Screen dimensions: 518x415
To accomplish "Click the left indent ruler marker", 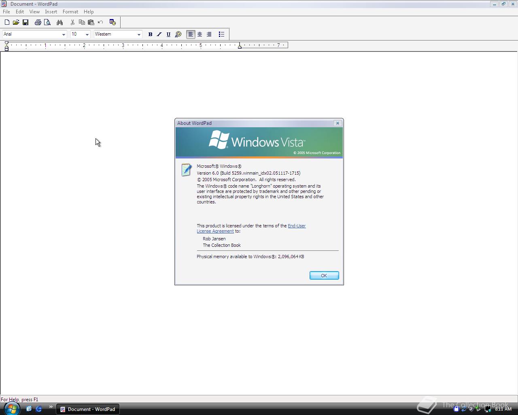I will [6, 48].
